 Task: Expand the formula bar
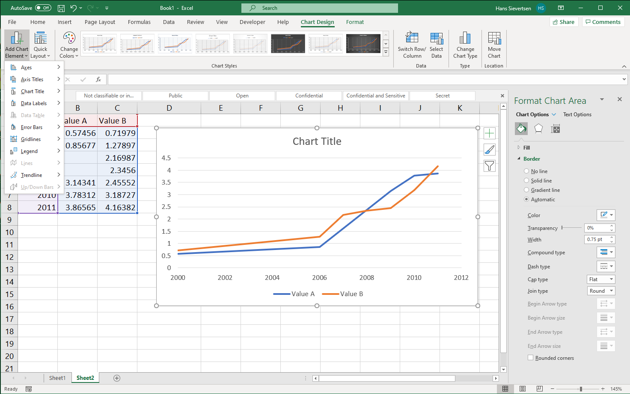pyautogui.click(x=624, y=79)
